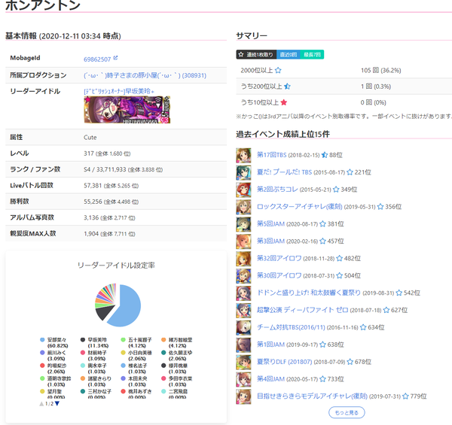452x425 pixels.
Task: Click the idol thumbnail for 第30回アイロワ
Action: pyautogui.click(x=243, y=276)
